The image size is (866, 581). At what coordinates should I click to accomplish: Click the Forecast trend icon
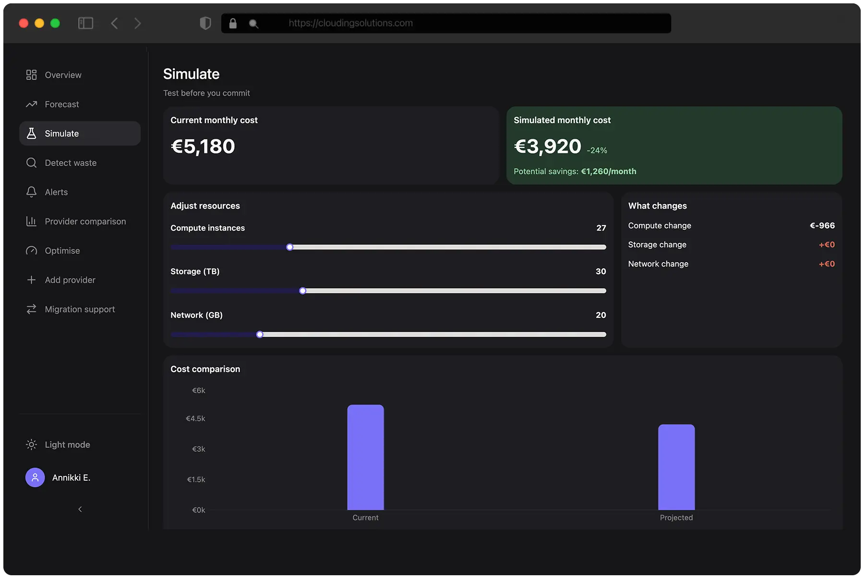[31, 104]
